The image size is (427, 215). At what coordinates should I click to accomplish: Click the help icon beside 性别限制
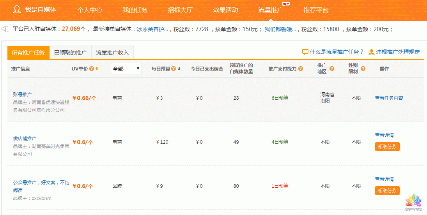click(x=363, y=69)
